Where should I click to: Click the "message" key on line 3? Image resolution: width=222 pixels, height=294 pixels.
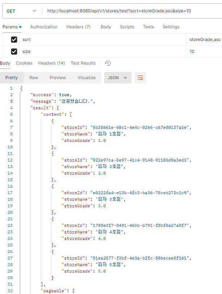42,101
